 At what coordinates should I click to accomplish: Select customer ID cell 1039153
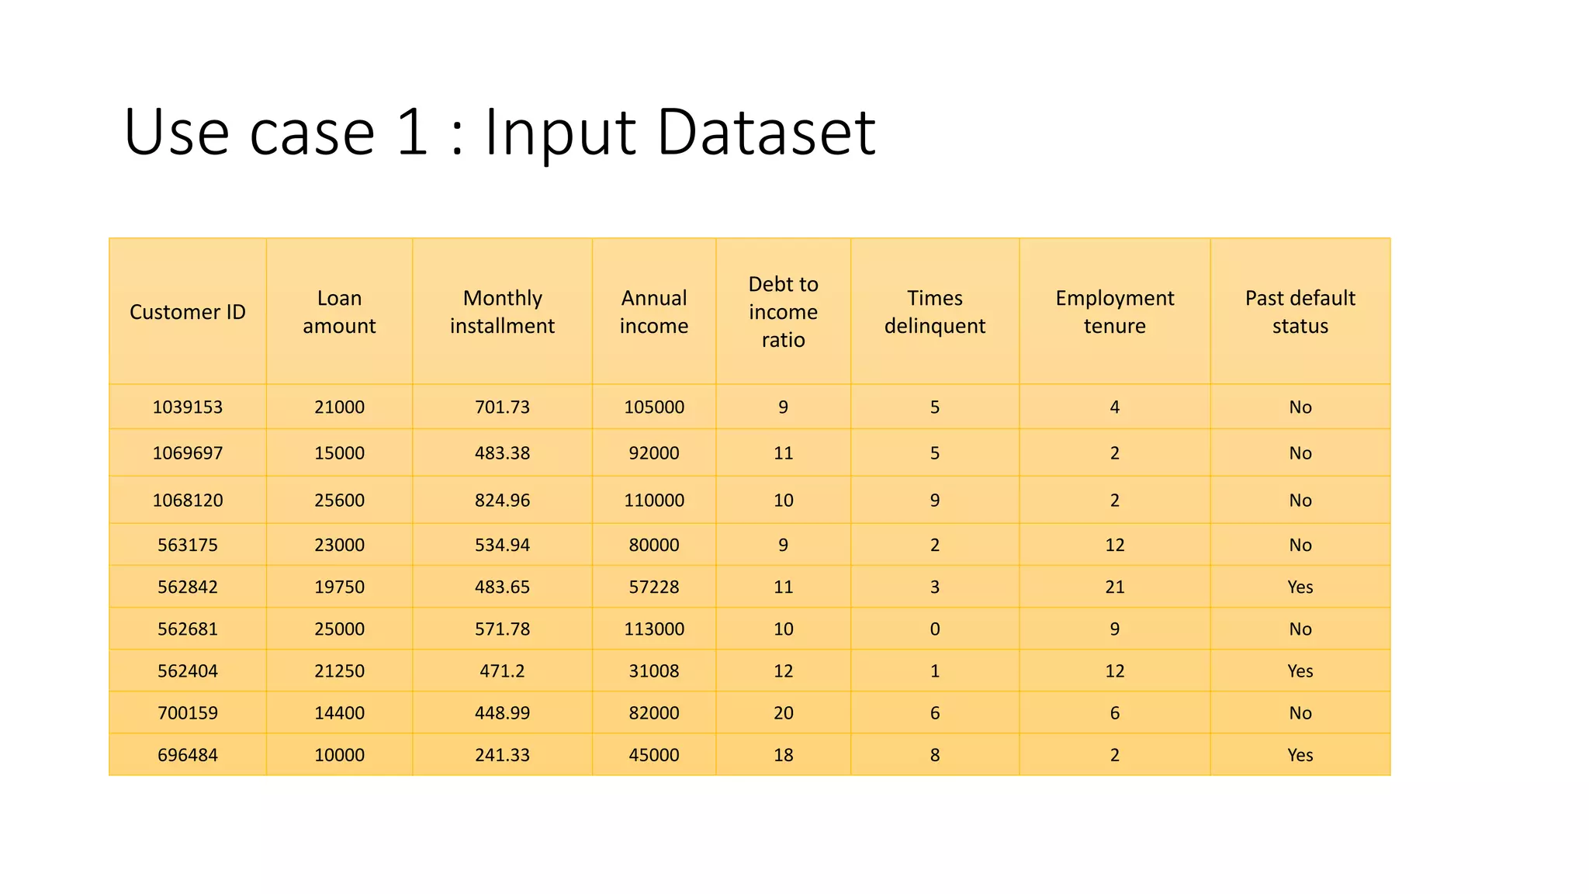coord(188,407)
